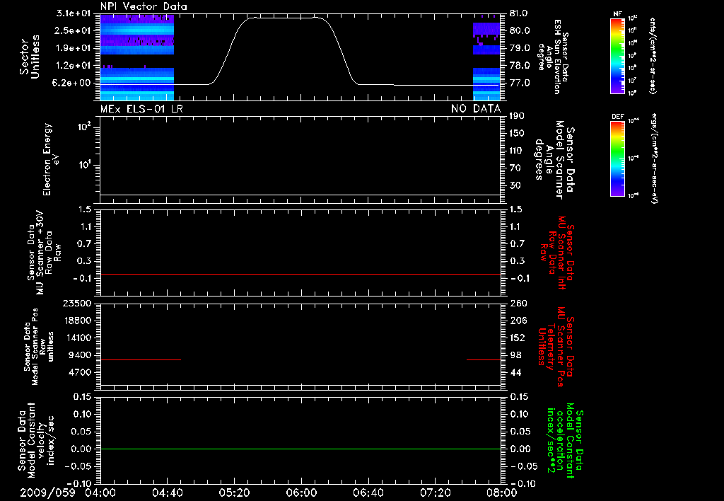The height and width of the screenshot is (501, 724).
Task: Click the "260" telemetry tick value
Action: 517,304
